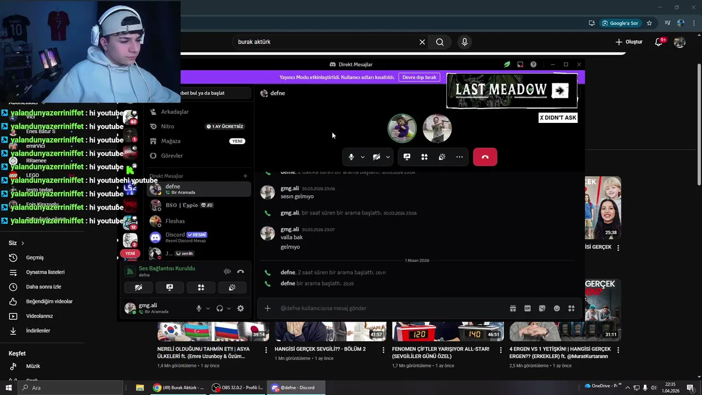The image size is (702, 395).
Task: Attach file with message plus button
Action: [268, 308]
